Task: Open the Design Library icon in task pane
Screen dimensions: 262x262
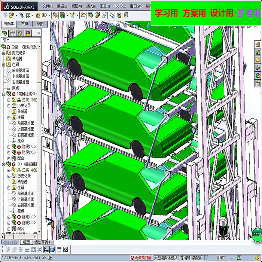Action: pos(258,52)
